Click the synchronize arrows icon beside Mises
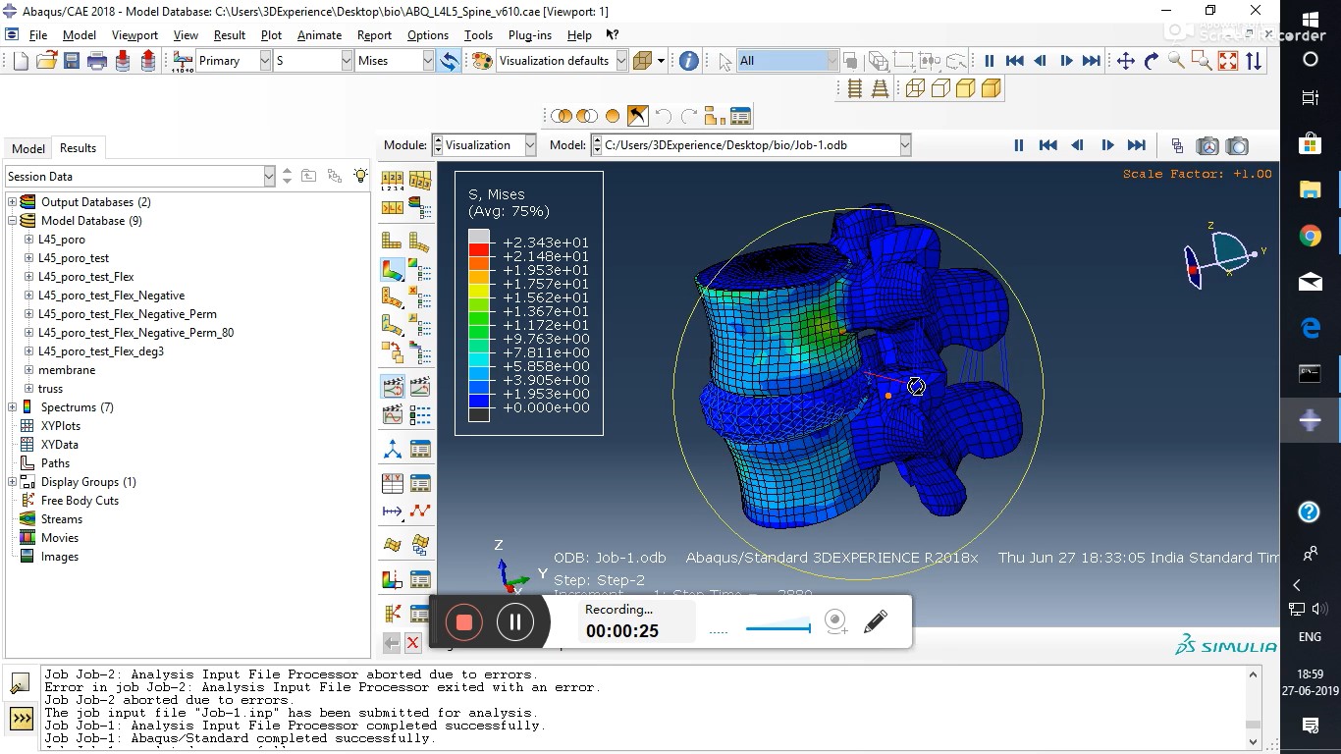Image resolution: width=1341 pixels, height=754 pixels. [449, 61]
